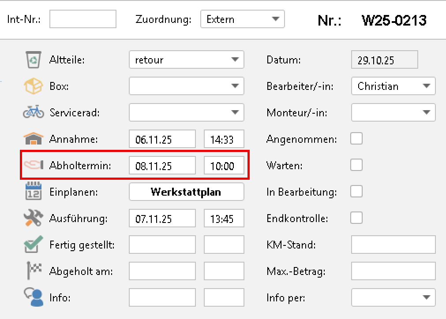Image resolution: width=446 pixels, height=319 pixels.
Task: Toggle the Endkontrolle checkbox
Action: tap(356, 218)
